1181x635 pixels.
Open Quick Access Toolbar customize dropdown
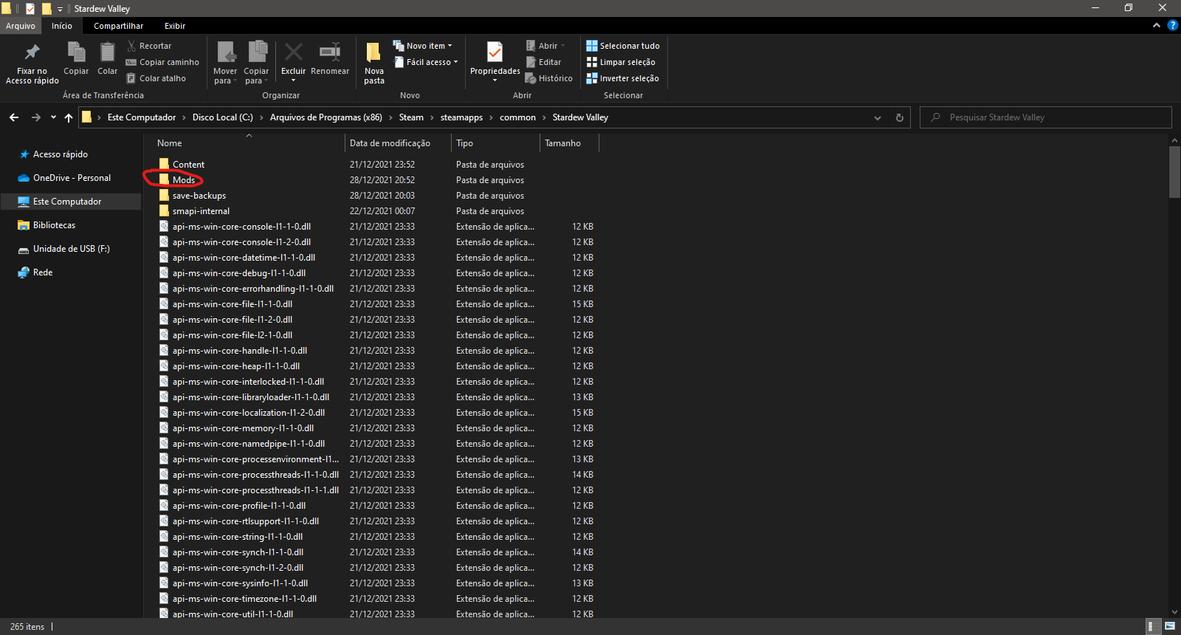pos(60,9)
